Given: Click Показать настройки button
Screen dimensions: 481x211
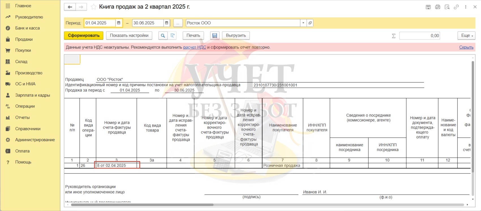Looking at the screenshot, I should (x=129, y=36).
